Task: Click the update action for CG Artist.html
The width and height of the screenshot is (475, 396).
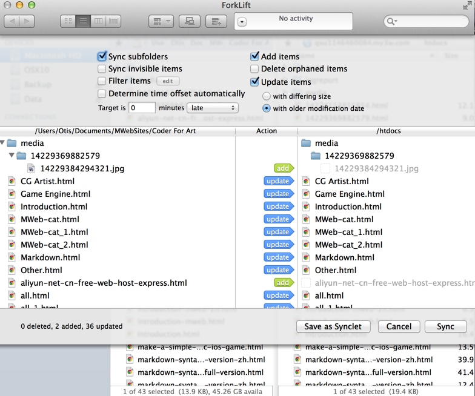Action: (277, 181)
